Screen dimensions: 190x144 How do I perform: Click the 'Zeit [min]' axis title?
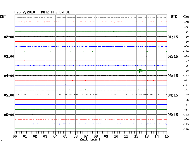click(90, 139)
